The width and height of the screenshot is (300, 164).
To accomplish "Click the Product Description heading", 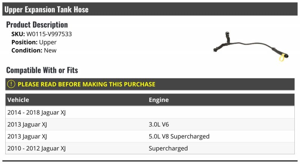I will coord(37,25).
